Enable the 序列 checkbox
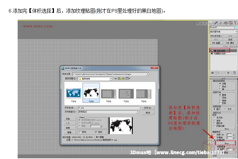Viewport: 238px width, 159px height. tap(80, 132)
